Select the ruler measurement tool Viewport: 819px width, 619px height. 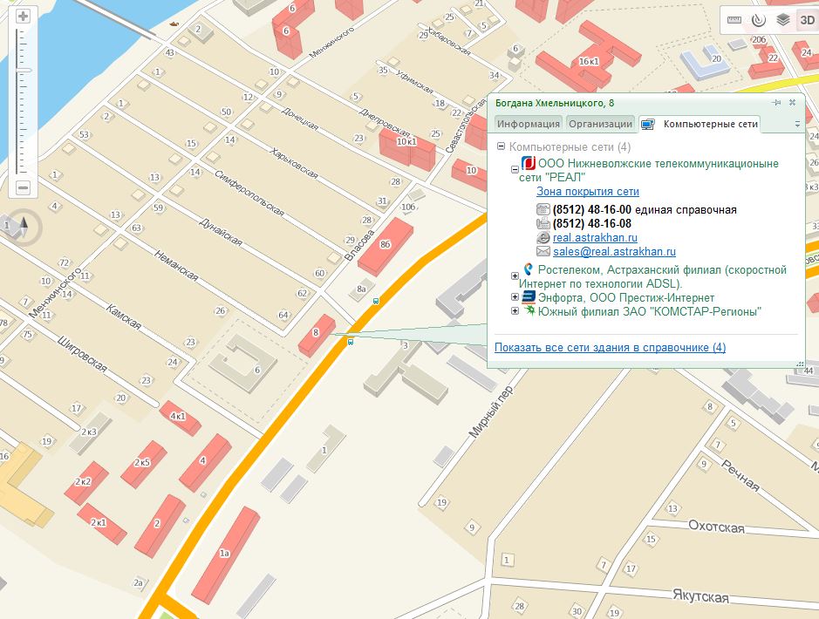pyautogui.click(x=734, y=20)
